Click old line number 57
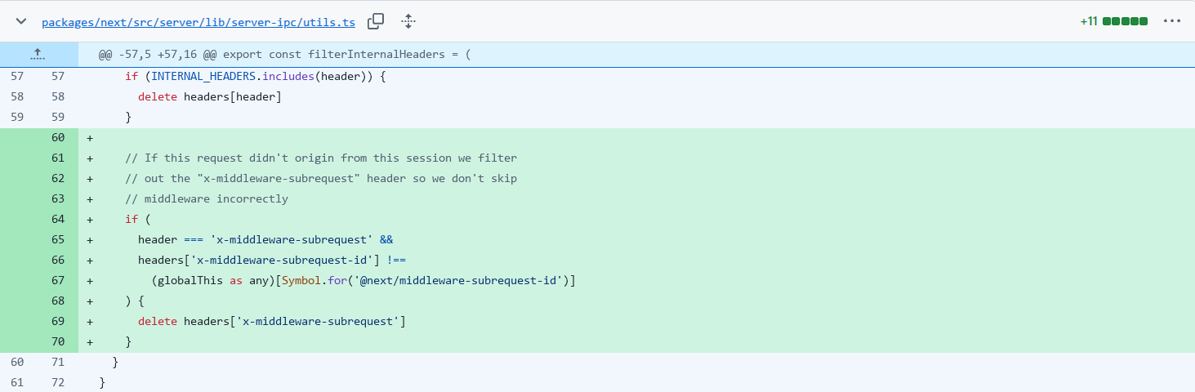Screen dimensions: 1195x392 coord(18,76)
